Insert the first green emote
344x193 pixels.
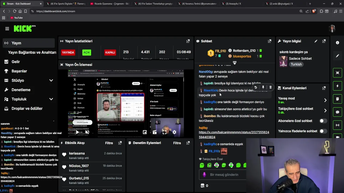pos(202,165)
